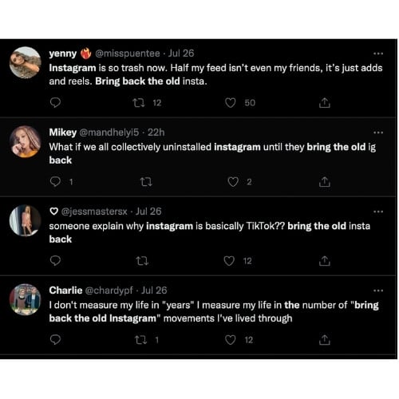Open @misspuentee profile handle
The height and width of the screenshot is (399, 399).
(x=128, y=53)
